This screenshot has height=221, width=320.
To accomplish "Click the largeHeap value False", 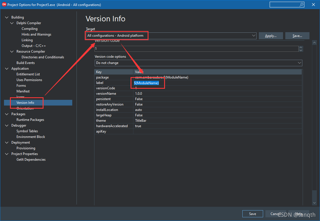I will click(x=218, y=115).
